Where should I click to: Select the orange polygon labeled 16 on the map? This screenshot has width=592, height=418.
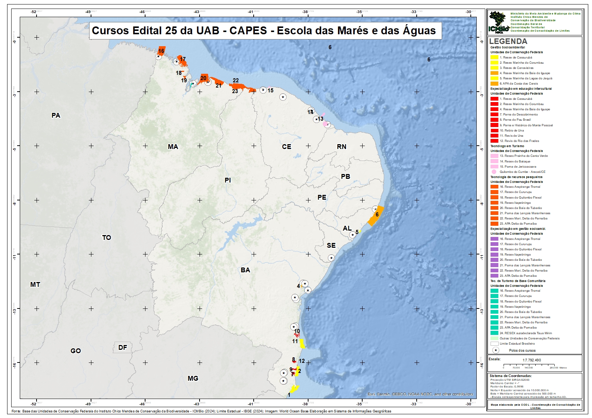162,50
